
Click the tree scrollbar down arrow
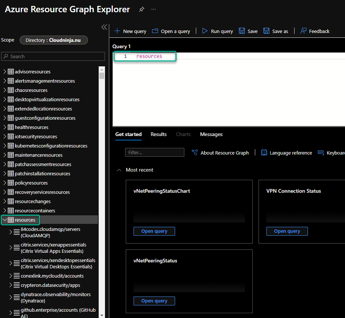click(102, 315)
